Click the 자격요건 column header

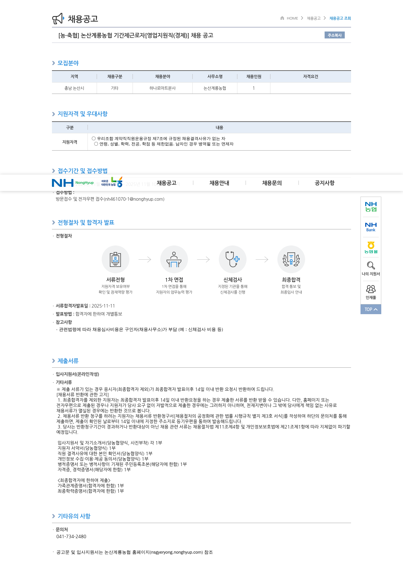[x=311, y=77]
